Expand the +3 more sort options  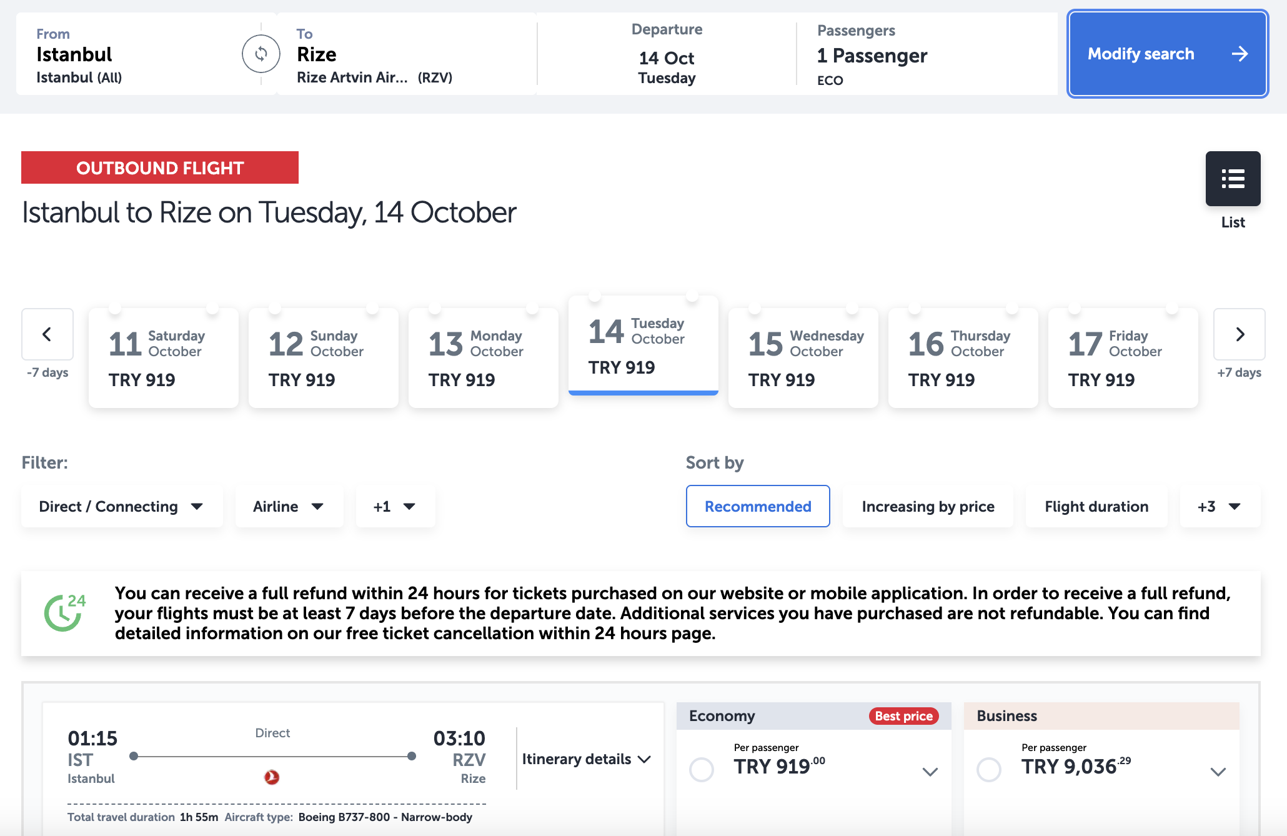1219,507
